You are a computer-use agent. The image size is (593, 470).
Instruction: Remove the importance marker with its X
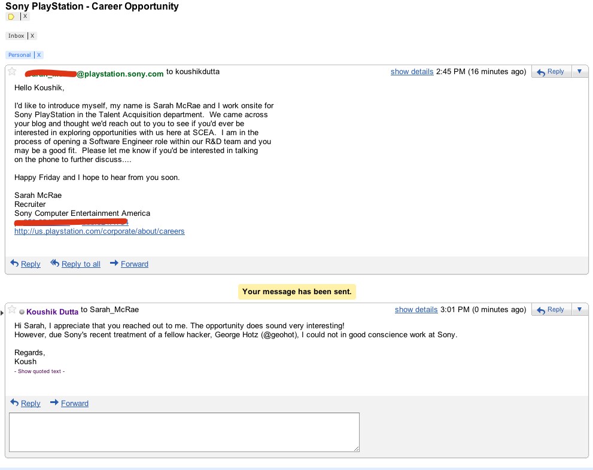[x=25, y=16]
